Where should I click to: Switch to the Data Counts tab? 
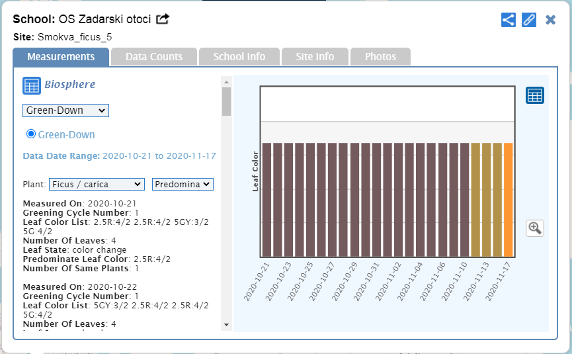click(x=154, y=57)
